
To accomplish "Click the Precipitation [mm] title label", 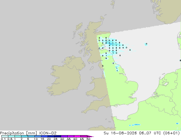I will pos(19,133).
